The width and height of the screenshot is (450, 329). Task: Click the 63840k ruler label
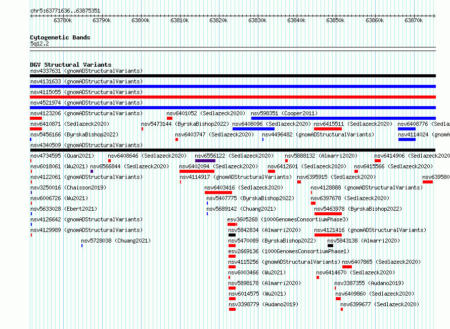tap(296, 20)
